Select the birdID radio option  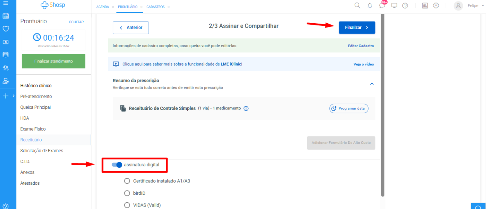point(127,193)
